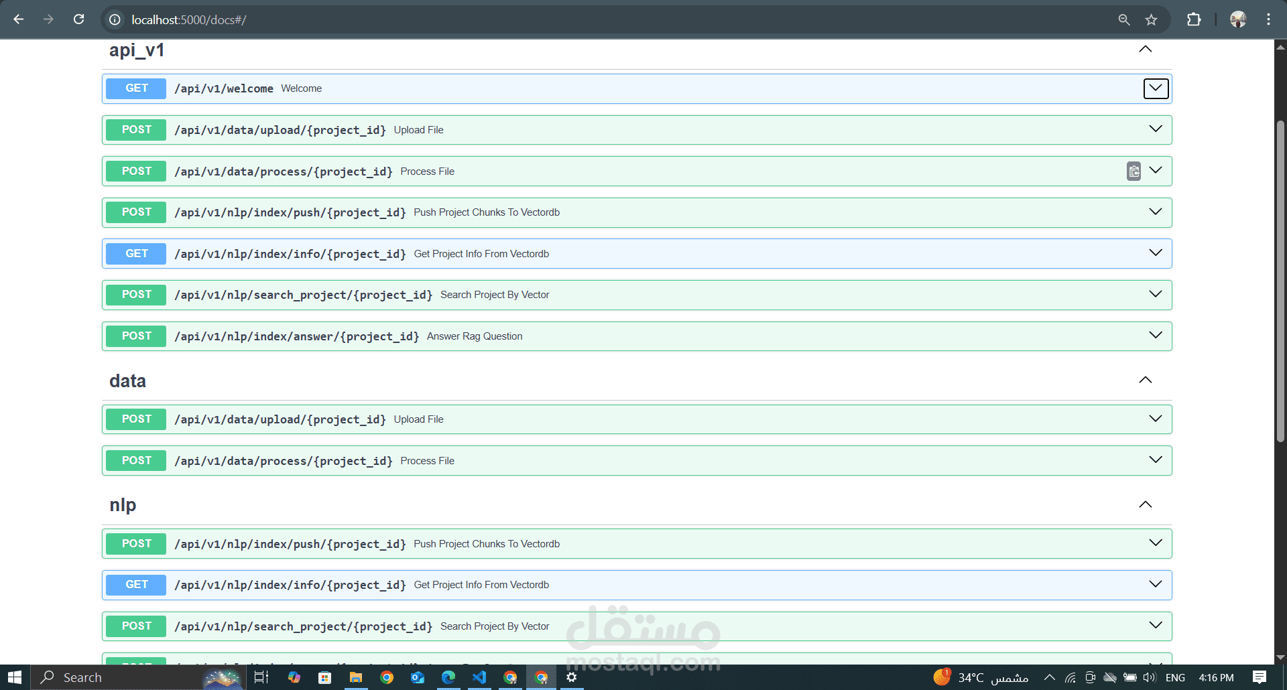Click /api/v1/data/process path in data section
The height and width of the screenshot is (690, 1287).
click(x=284, y=461)
